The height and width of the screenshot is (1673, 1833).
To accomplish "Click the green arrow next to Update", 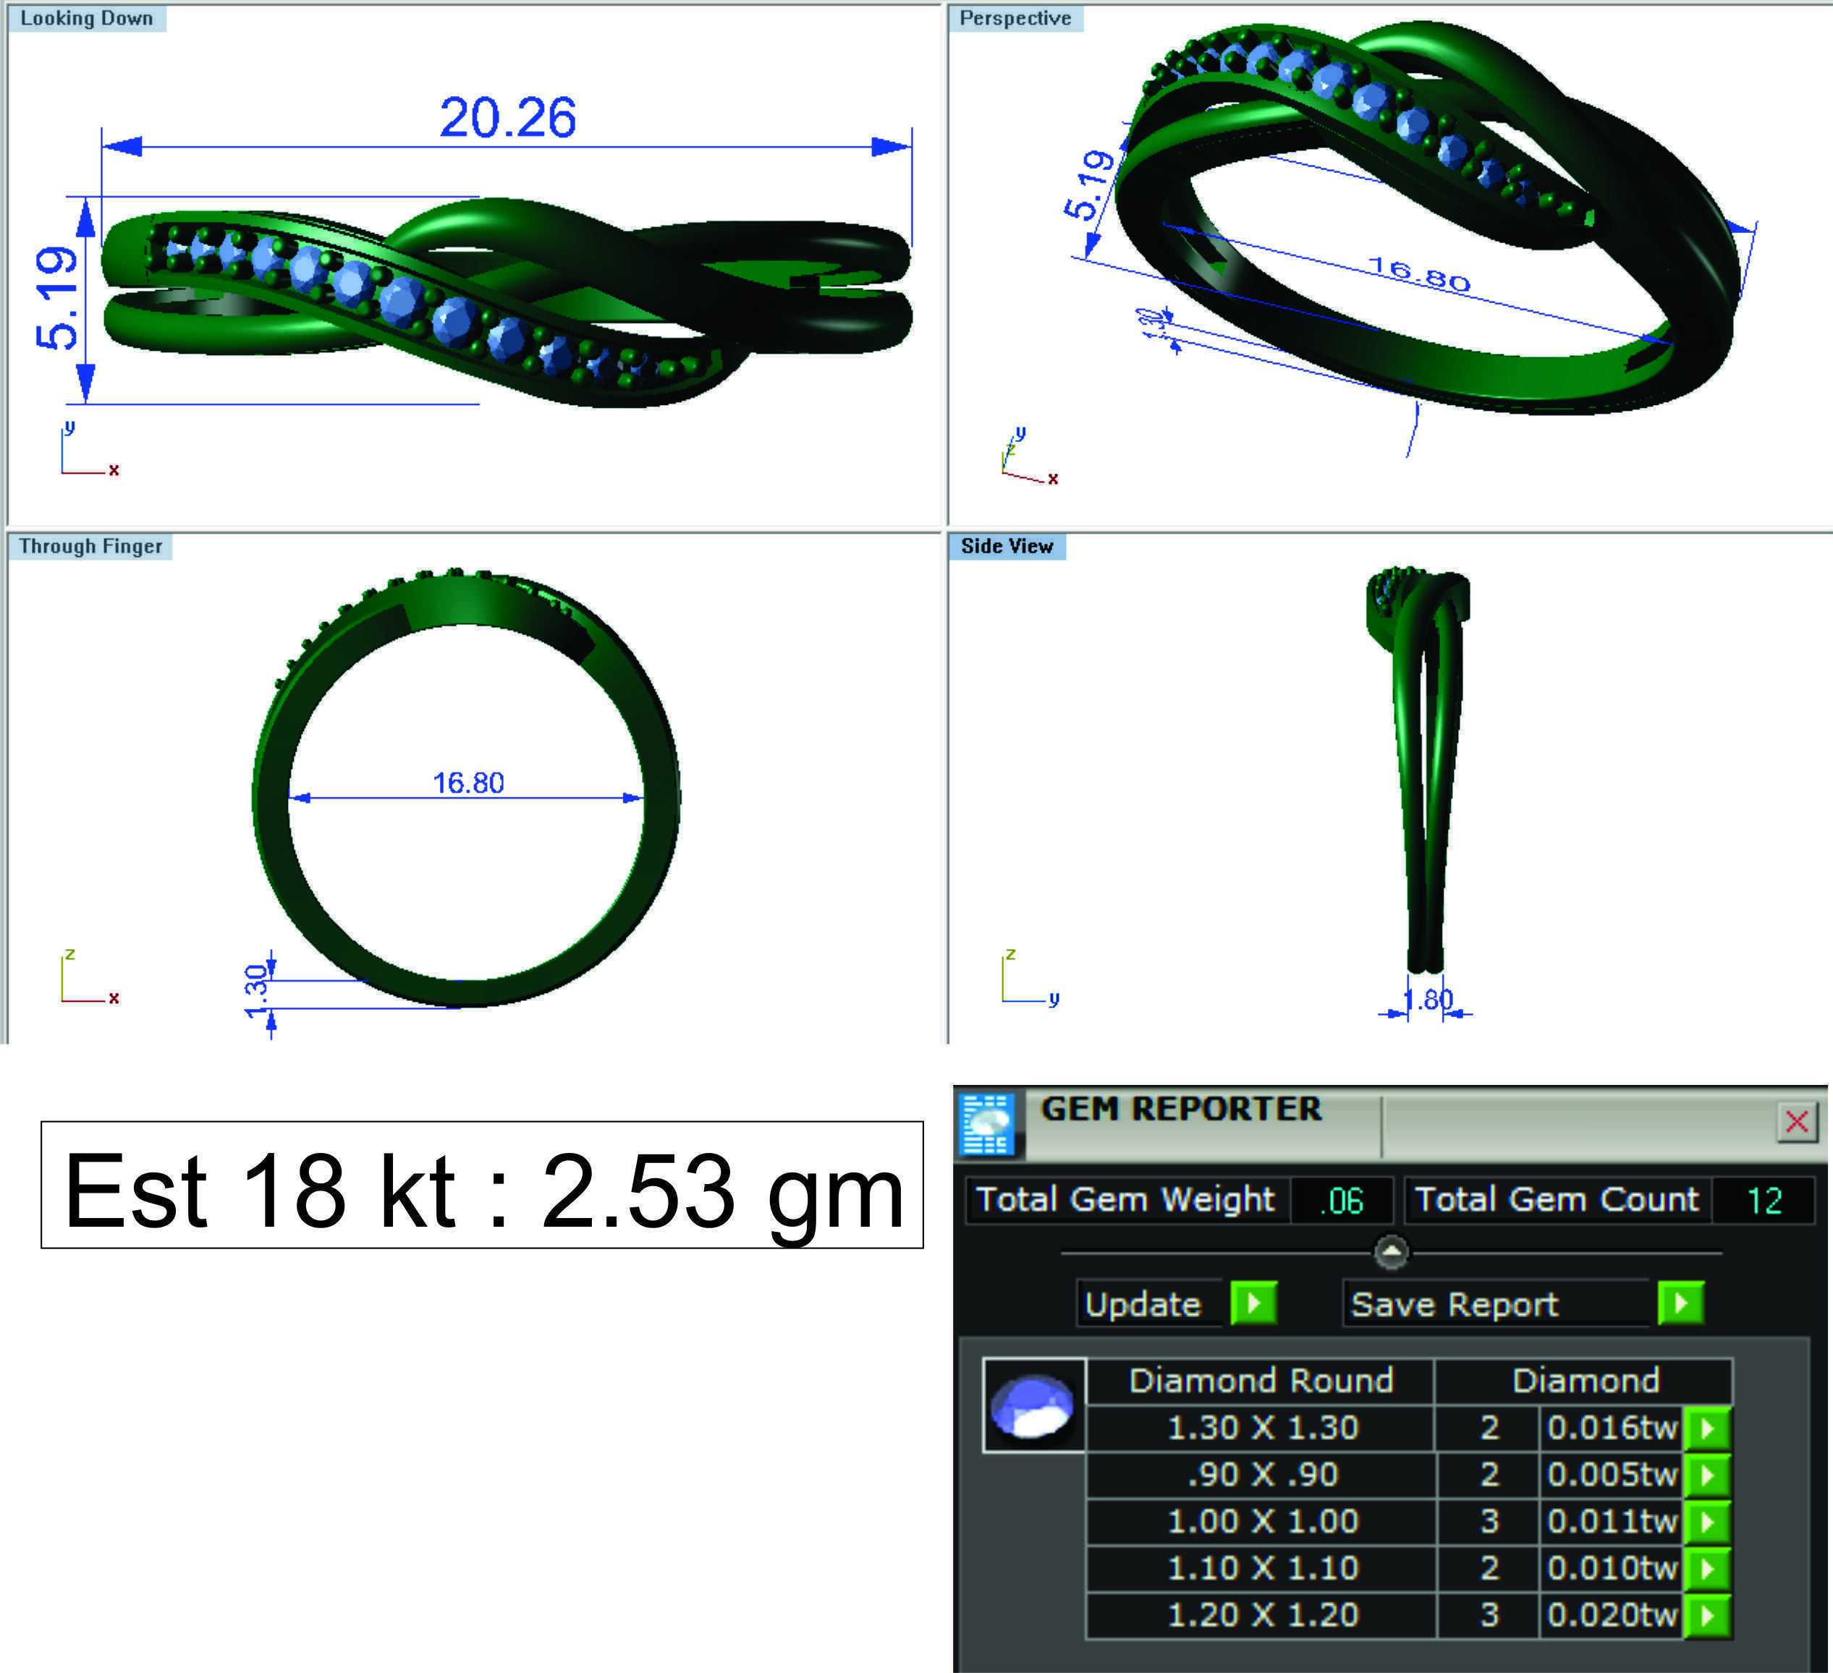I will [1254, 1303].
